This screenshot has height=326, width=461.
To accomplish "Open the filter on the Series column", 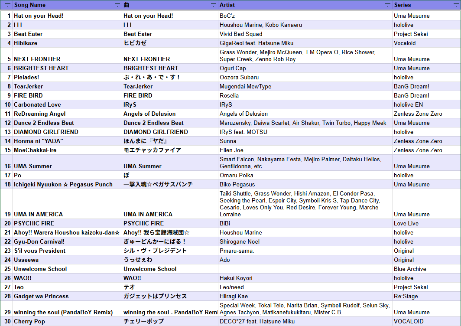I will (456, 5).
